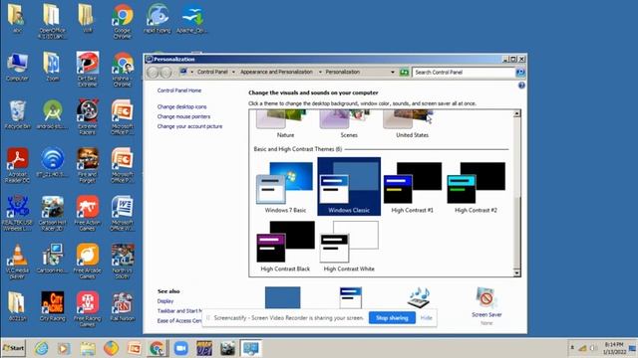
Task: Expand Appearance and Personalization breadcrumb arrow
Action: (320, 73)
